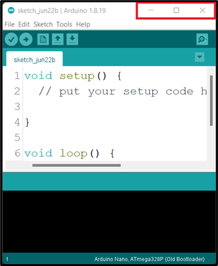
Task: Open the Sketch menu
Action: (43, 24)
